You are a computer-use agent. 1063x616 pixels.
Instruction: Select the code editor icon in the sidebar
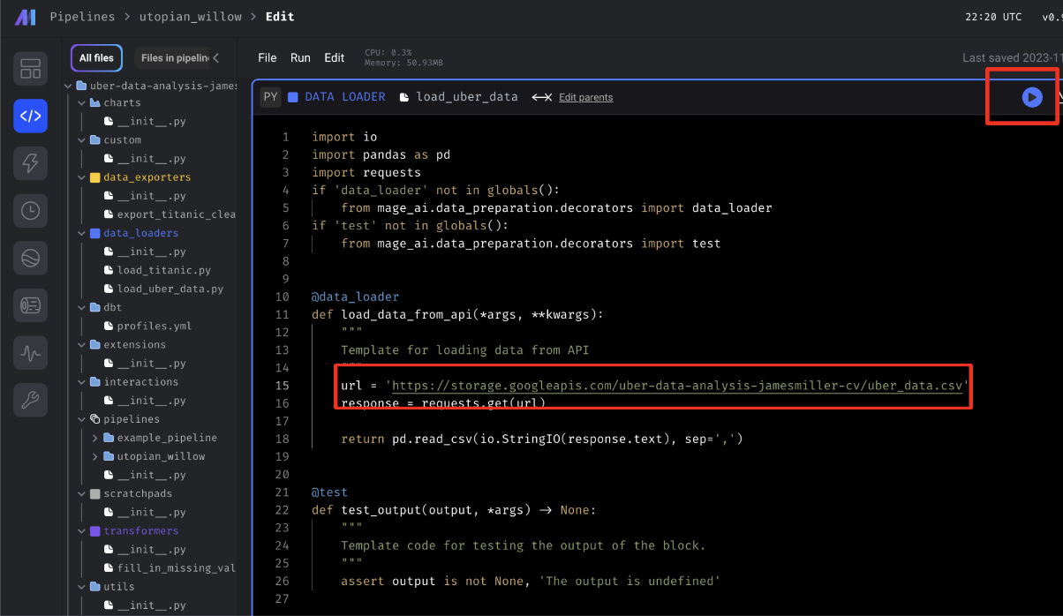point(30,116)
